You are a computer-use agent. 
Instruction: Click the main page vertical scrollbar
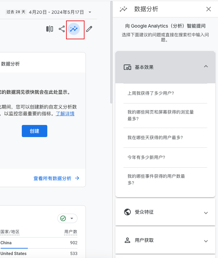pos(111,53)
